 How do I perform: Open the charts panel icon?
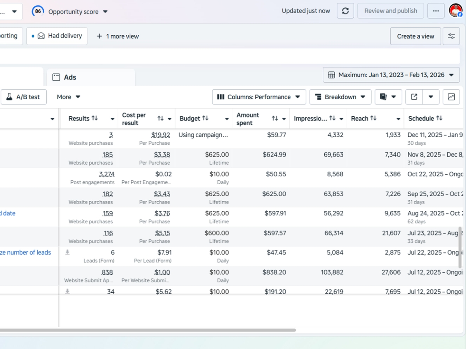451,97
